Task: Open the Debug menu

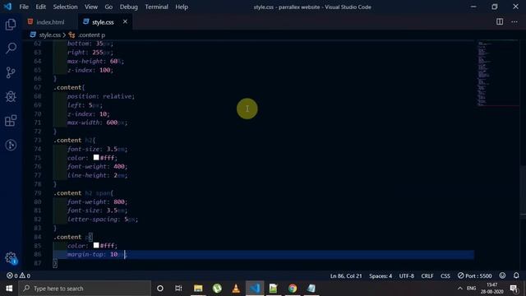Action: [129, 7]
